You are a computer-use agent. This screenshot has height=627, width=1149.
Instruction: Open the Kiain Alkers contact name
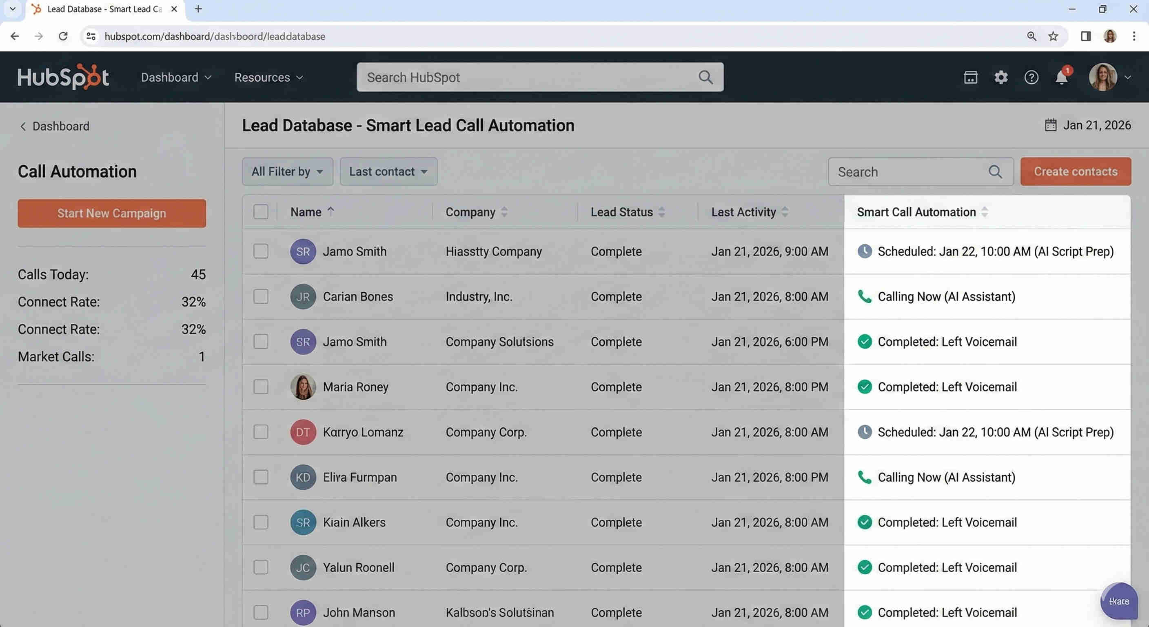click(354, 522)
